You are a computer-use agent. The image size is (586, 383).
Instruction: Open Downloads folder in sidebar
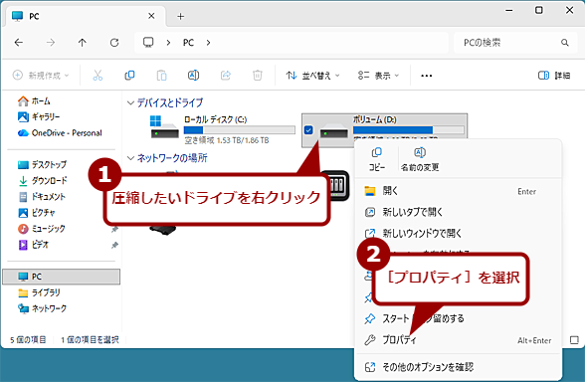tap(43, 180)
